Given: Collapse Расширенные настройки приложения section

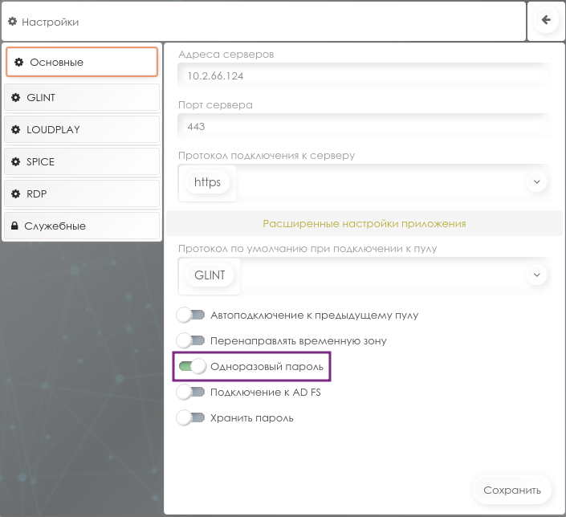Looking at the screenshot, I should click(x=364, y=223).
